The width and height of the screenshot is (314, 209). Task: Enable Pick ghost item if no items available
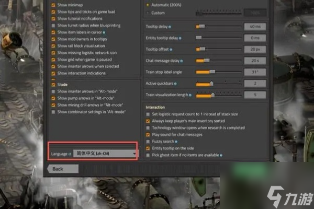coord(148,155)
